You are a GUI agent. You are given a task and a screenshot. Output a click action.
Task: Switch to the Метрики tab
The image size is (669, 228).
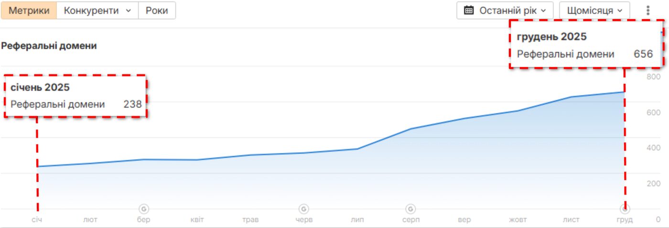[29, 10]
